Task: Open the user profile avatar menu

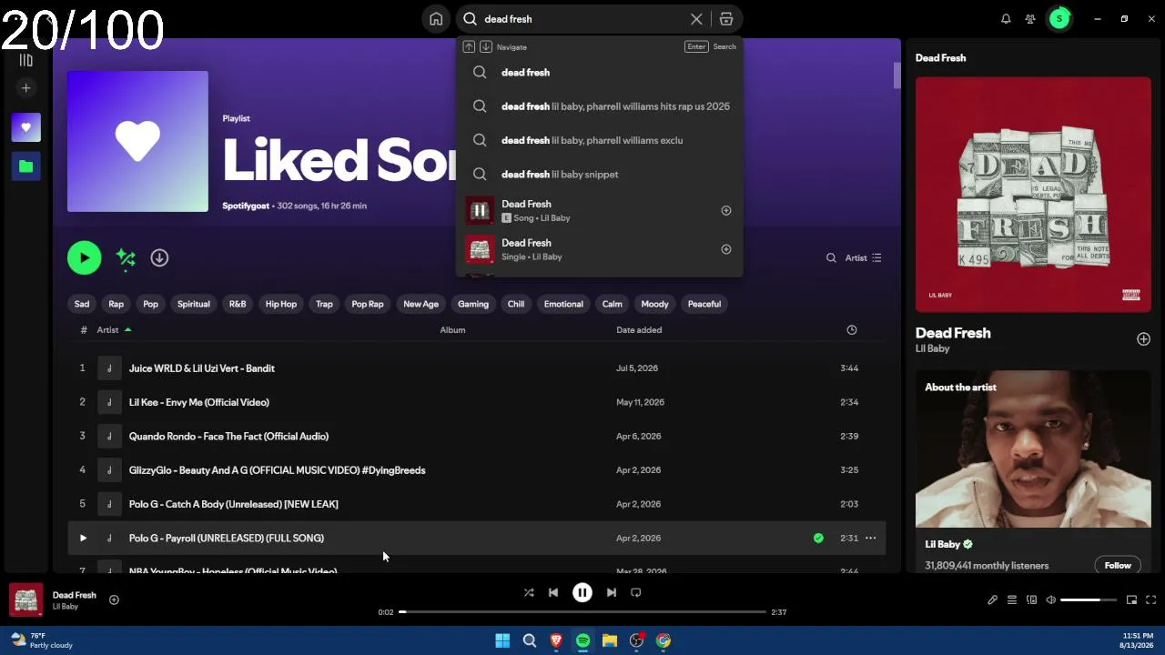Action: (x=1059, y=19)
